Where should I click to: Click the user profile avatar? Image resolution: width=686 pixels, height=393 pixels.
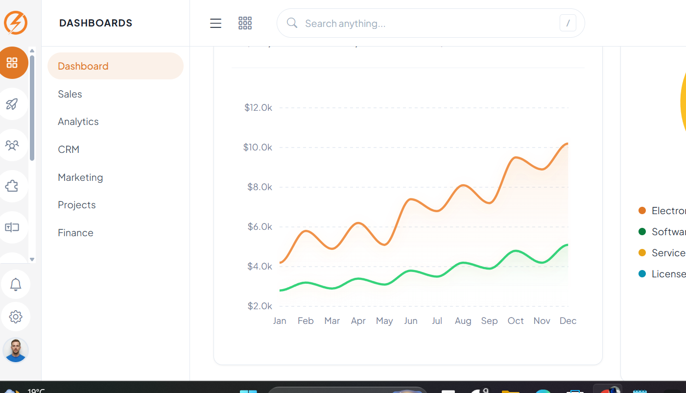(x=16, y=350)
